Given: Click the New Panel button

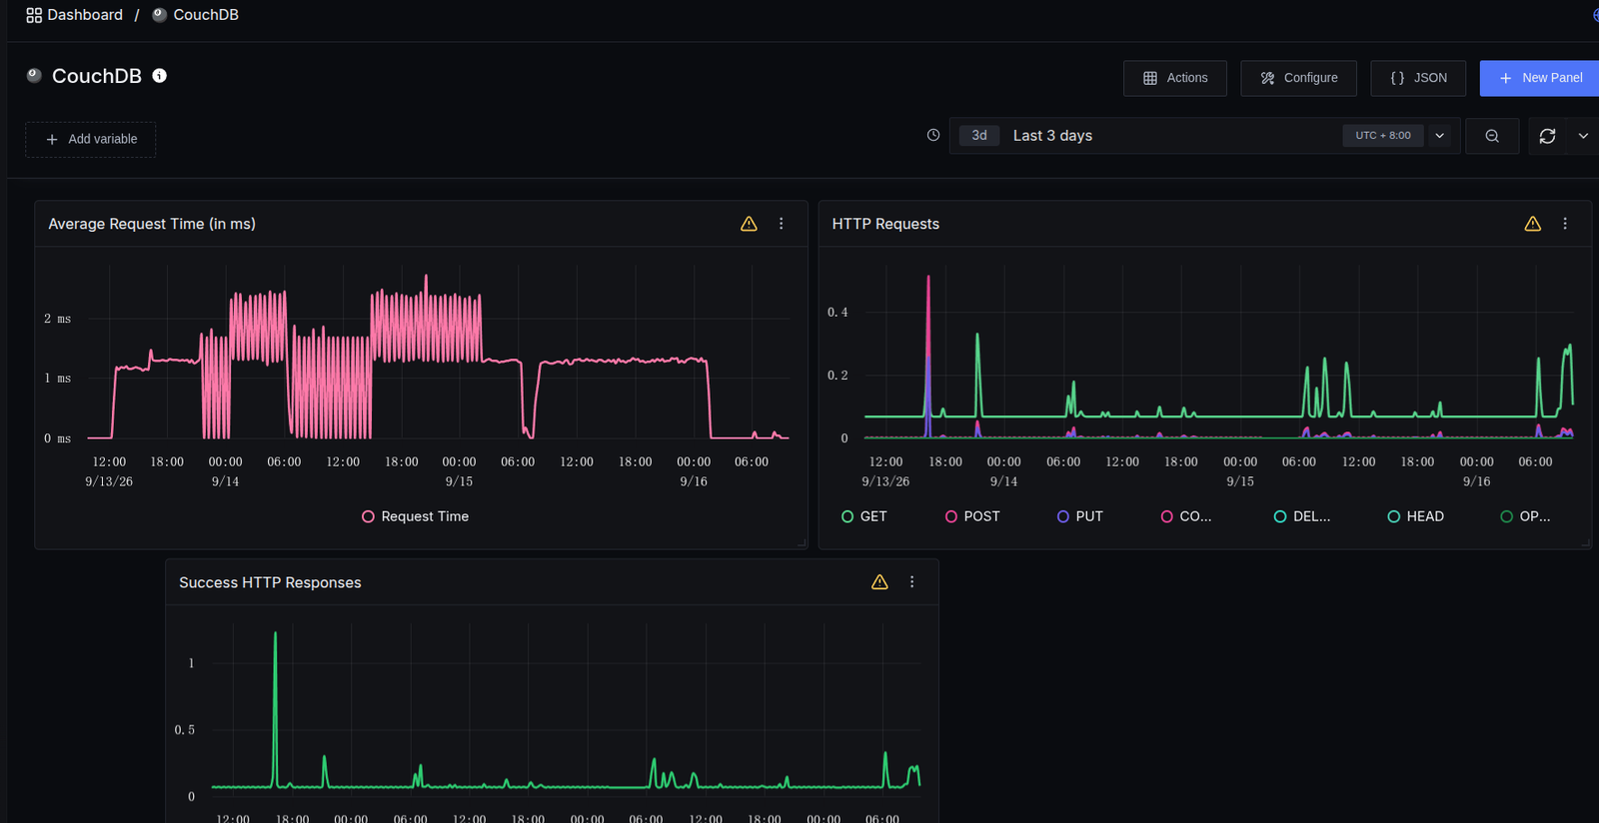Looking at the screenshot, I should click(x=1540, y=78).
